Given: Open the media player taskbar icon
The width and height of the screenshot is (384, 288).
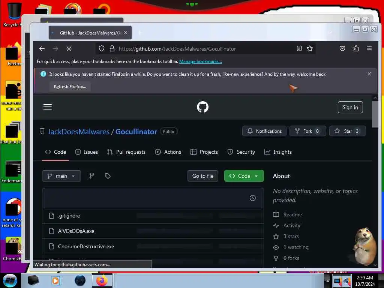Looking at the screenshot, I should tap(55, 280).
